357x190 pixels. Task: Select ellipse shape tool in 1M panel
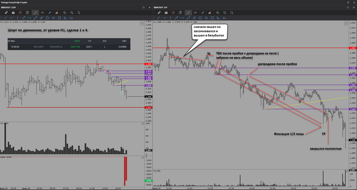tap(206, 18)
